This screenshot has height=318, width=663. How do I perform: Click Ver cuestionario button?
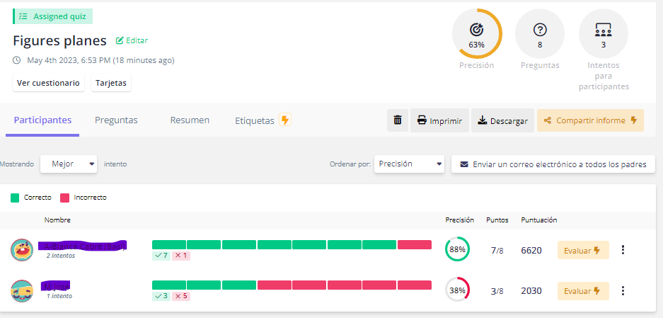(x=48, y=83)
